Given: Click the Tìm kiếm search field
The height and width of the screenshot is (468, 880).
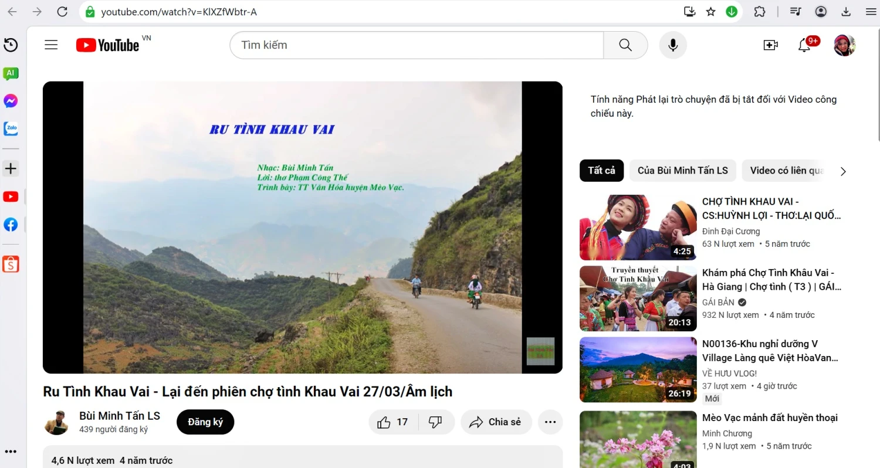Looking at the screenshot, I should point(417,45).
